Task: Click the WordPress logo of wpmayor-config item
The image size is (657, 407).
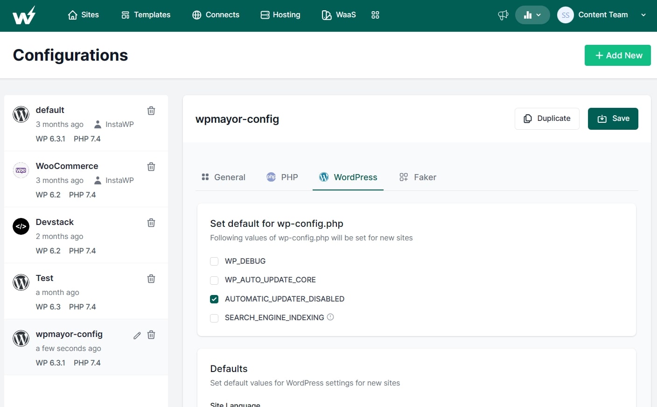Action: (21, 338)
